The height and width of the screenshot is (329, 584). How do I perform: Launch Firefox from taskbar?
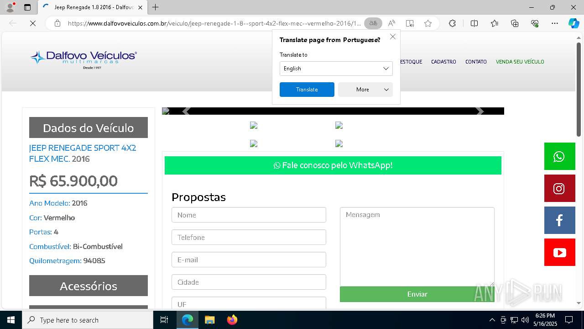point(232,320)
